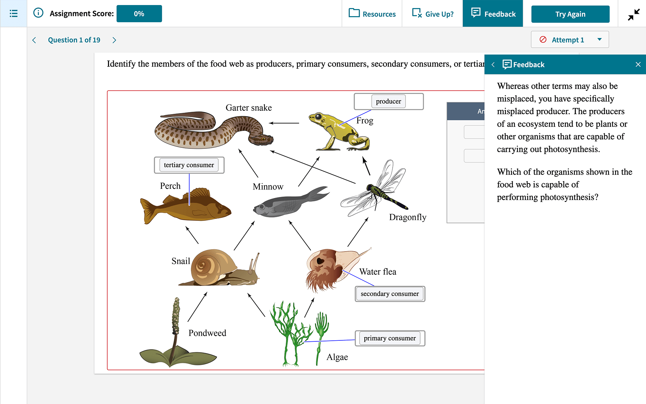Close the Feedback panel
646x404 pixels.
(x=638, y=65)
